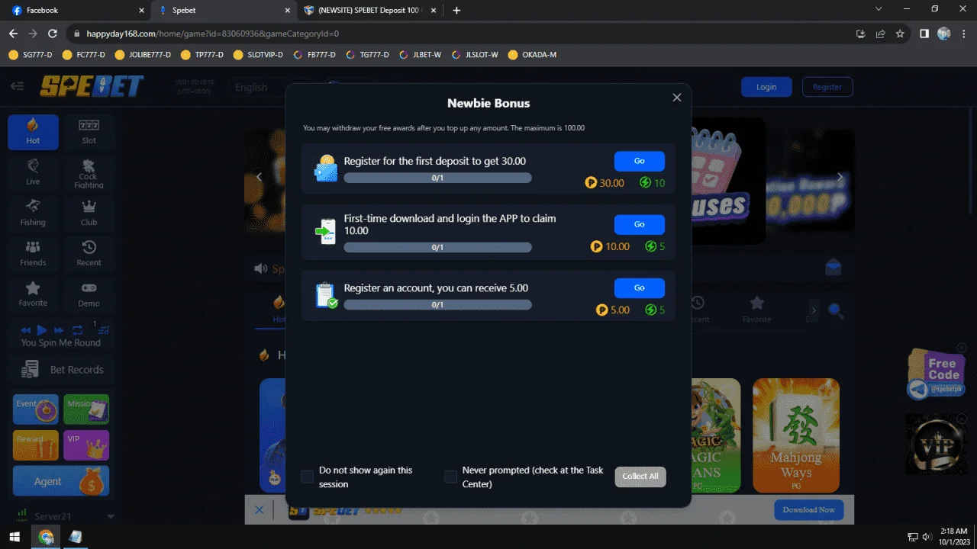Bookmark this page with star icon

[x=900, y=34]
